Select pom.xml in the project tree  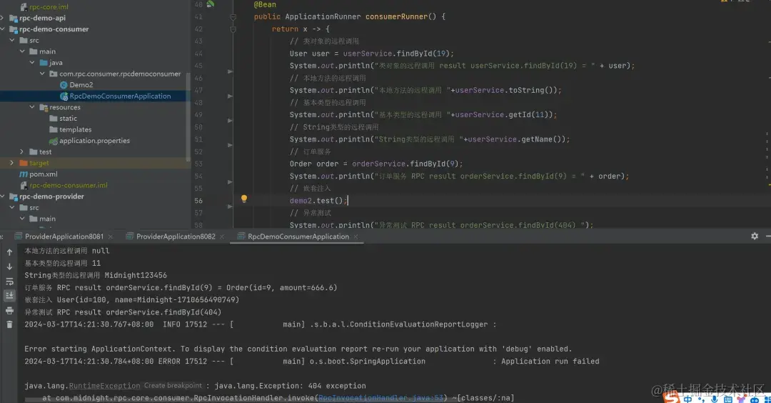pyautogui.click(x=44, y=174)
